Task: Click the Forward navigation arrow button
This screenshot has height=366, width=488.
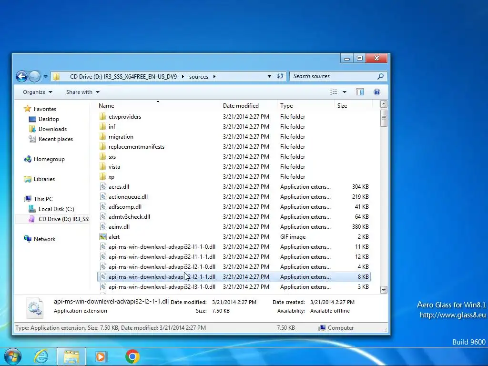Action: tap(34, 76)
